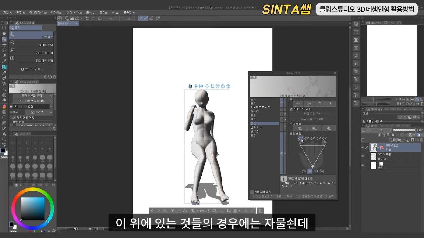Select the Eraser tool
Viewport: 424px width, 238px height.
[x=4, y=100]
